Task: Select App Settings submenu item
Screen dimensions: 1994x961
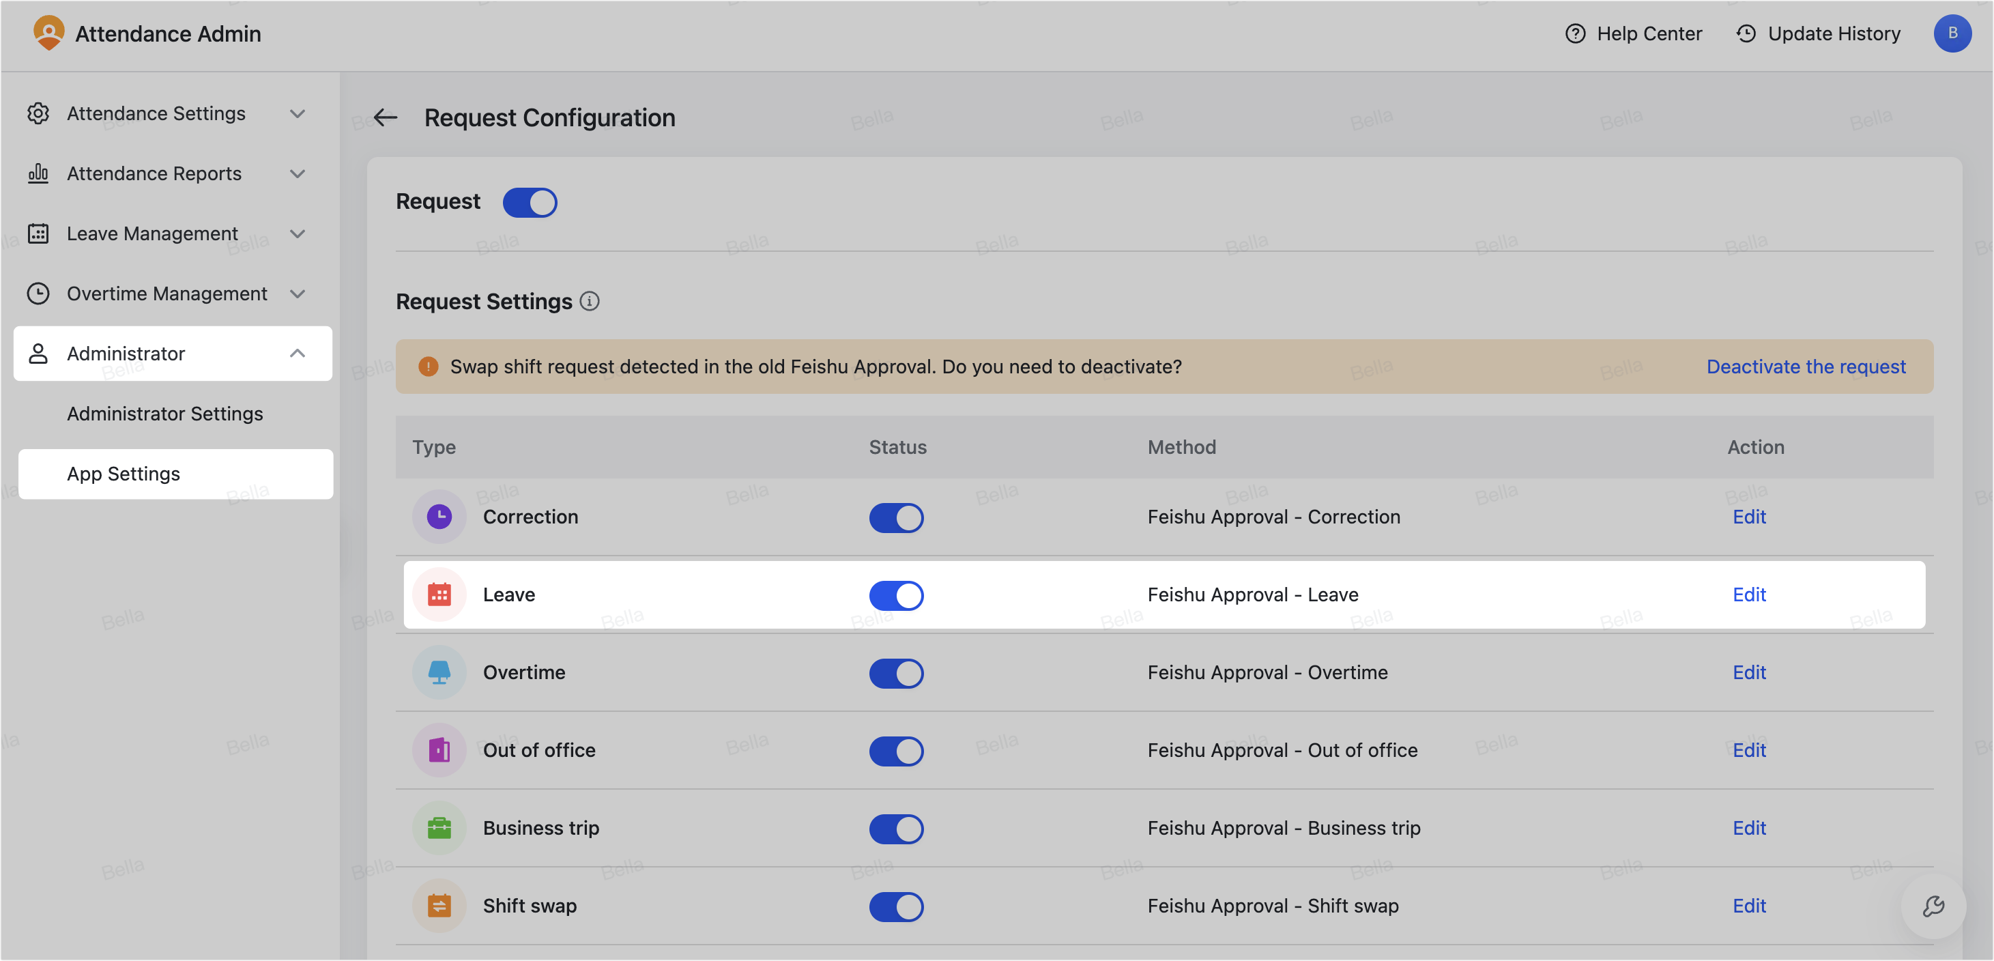Action: 175,474
